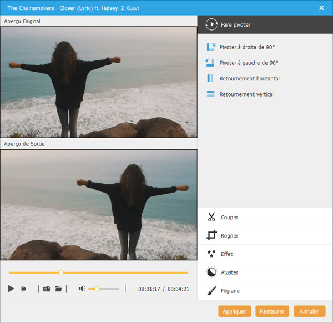Play the video preview
333x323 pixels.
click(11, 289)
